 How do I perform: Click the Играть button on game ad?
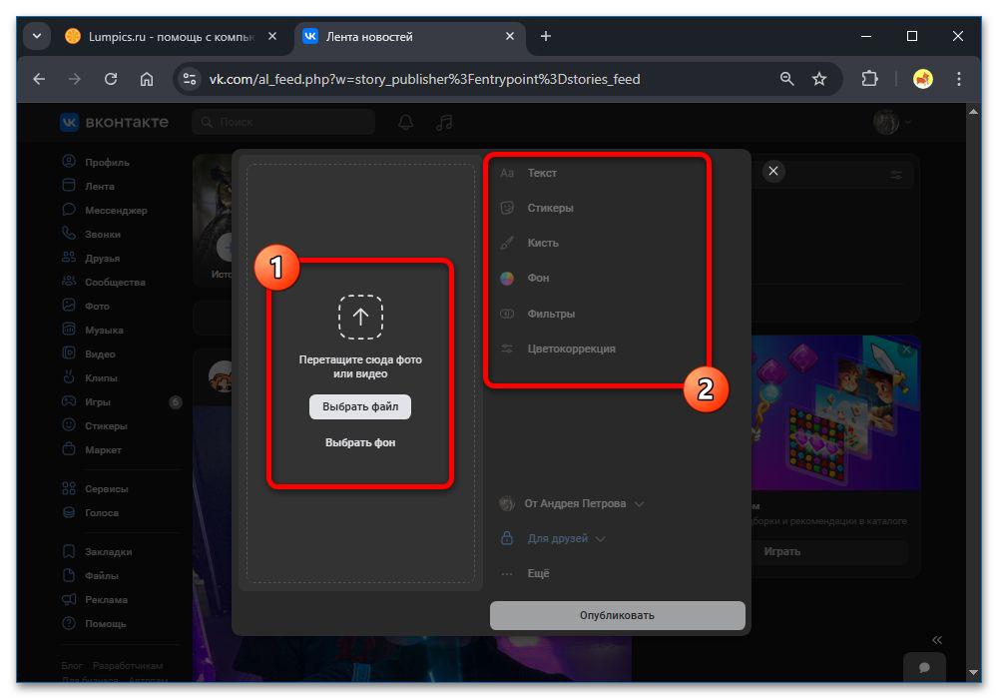(829, 552)
